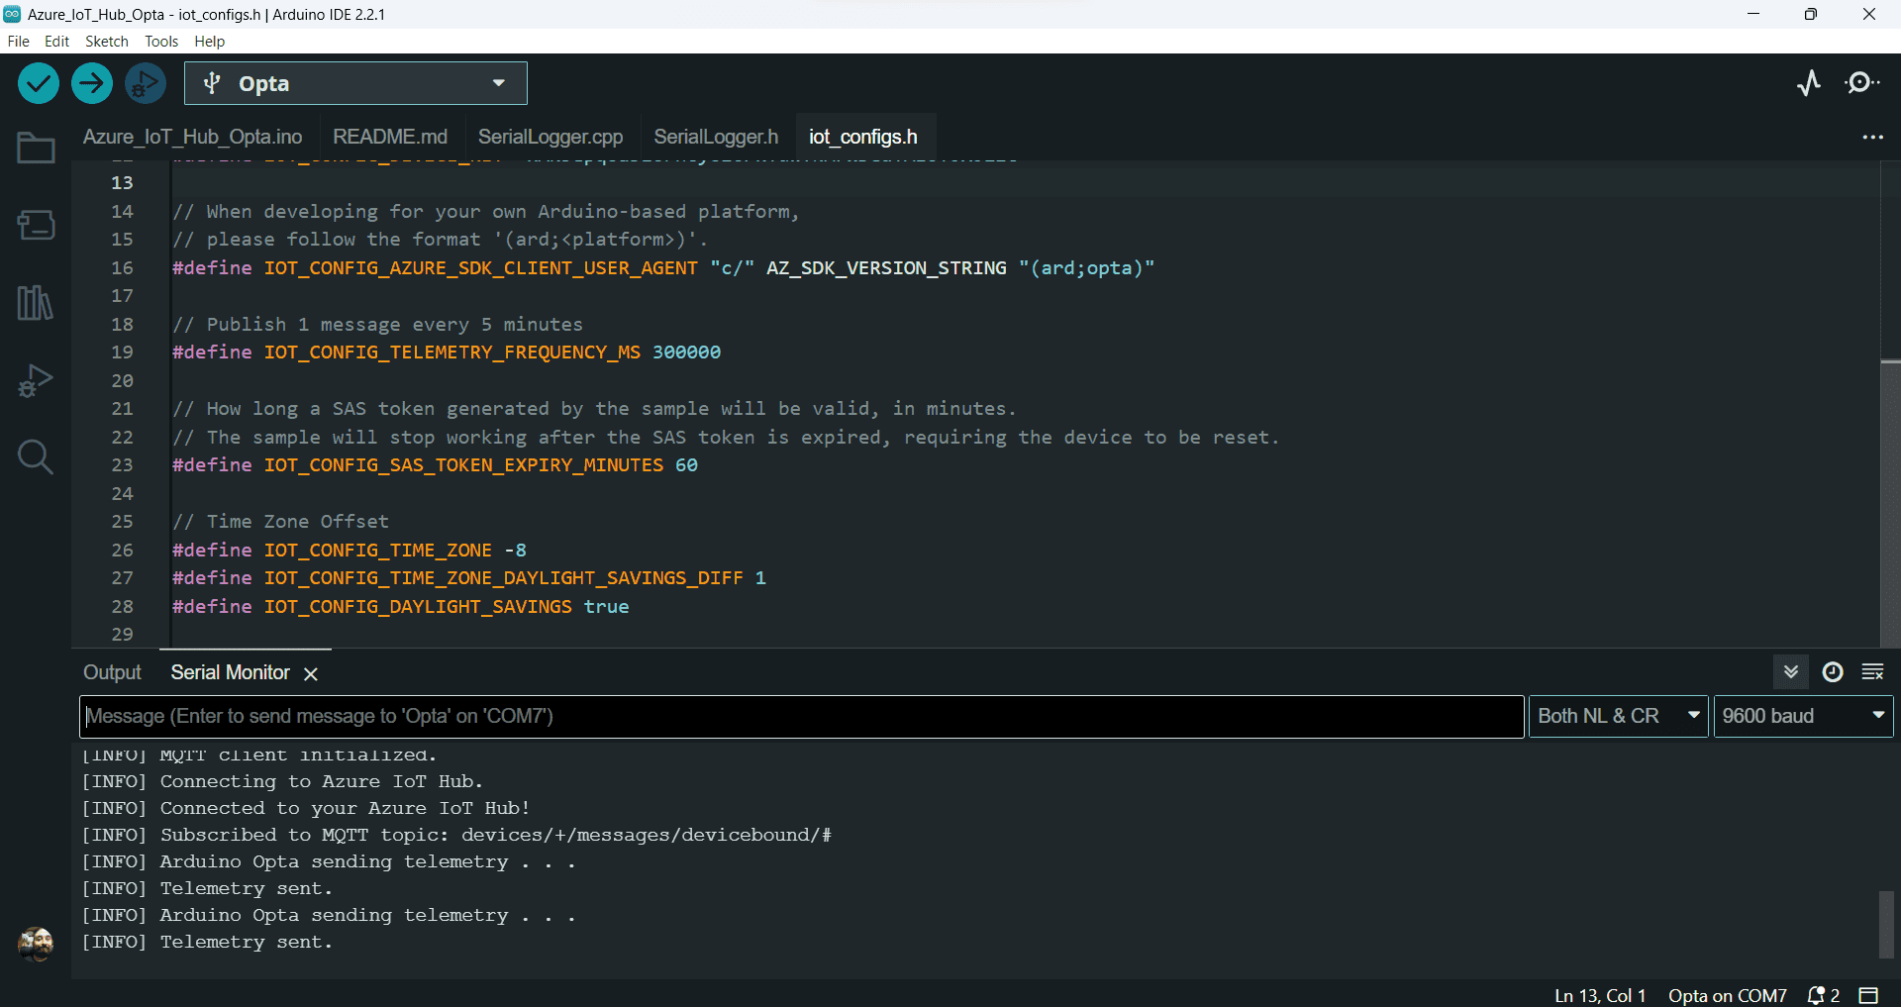Toggle autoscroll in the Serial Monitor
The image size is (1901, 1007).
coord(1792,672)
